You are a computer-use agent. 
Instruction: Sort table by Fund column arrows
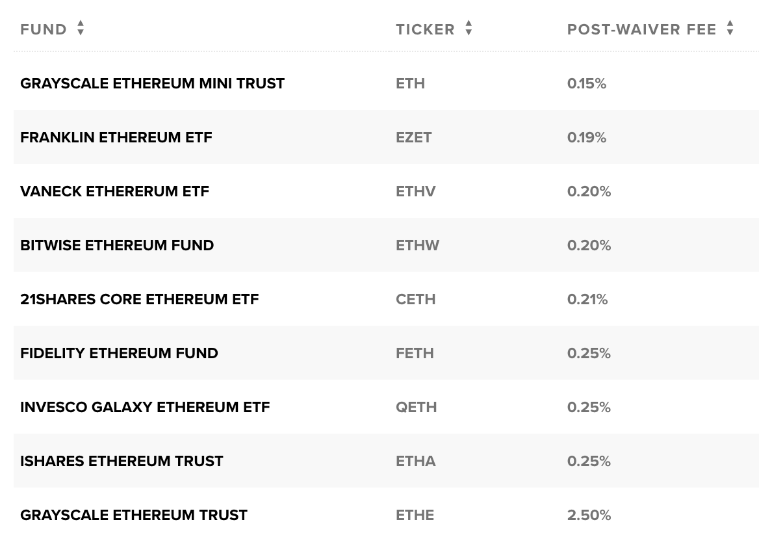coord(81,28)
